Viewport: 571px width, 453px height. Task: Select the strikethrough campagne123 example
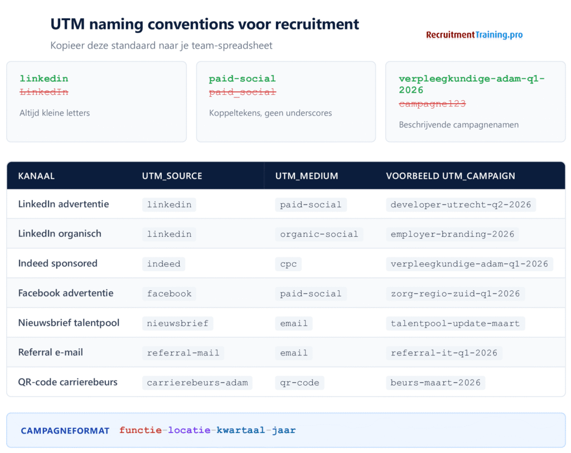click(432, 104)
